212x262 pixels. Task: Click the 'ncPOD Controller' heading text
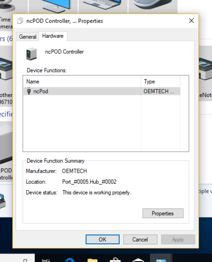pos(64,52)
